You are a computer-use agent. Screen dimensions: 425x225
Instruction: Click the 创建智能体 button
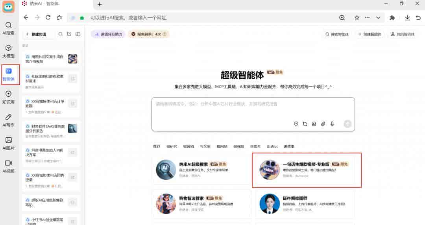coord(370,34)
